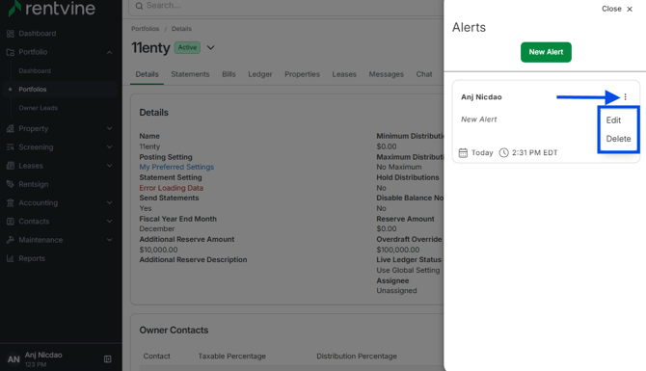Click the Accounting bank icon
Screen dimensions: 646x371
[x=11, y=202]
